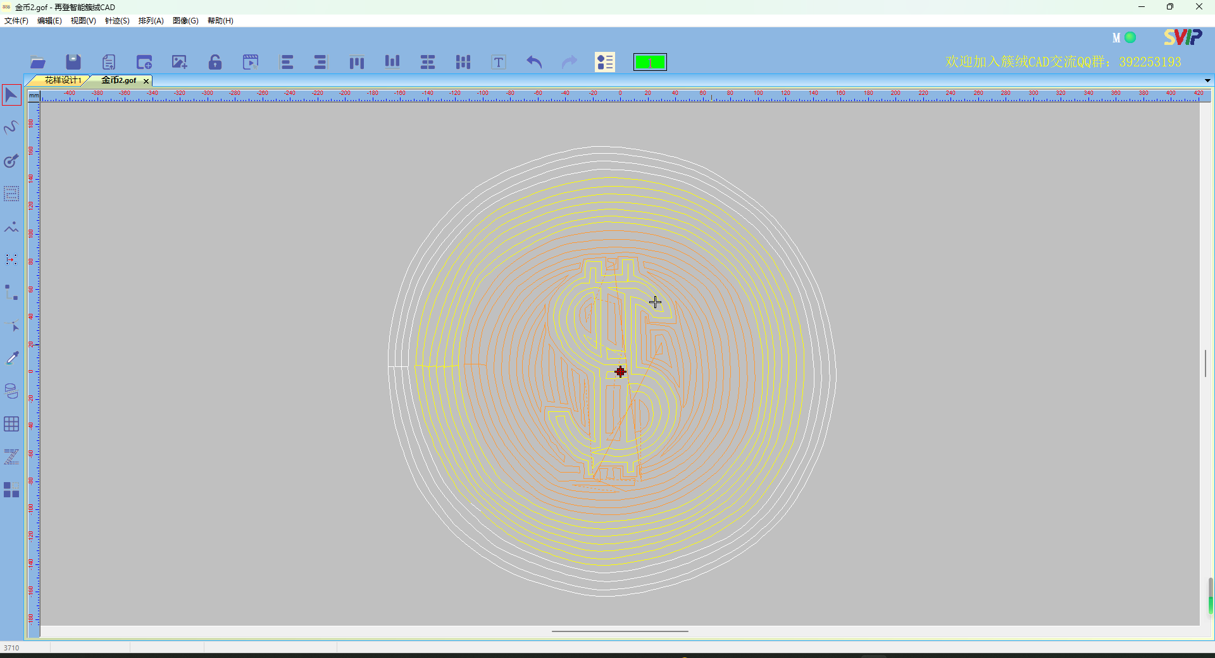Screen dimensions: 1215x658
Task: Click the green color 1 swatch
Action: tap(650, 62)
